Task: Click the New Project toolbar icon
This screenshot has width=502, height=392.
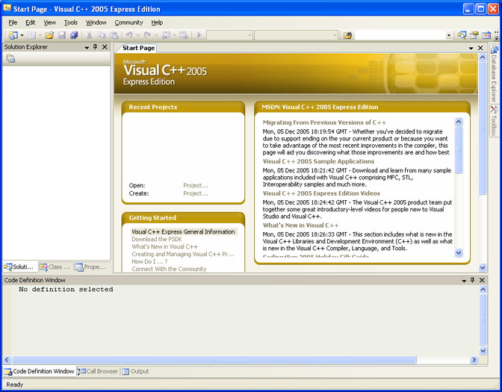Action: point(13,35)
